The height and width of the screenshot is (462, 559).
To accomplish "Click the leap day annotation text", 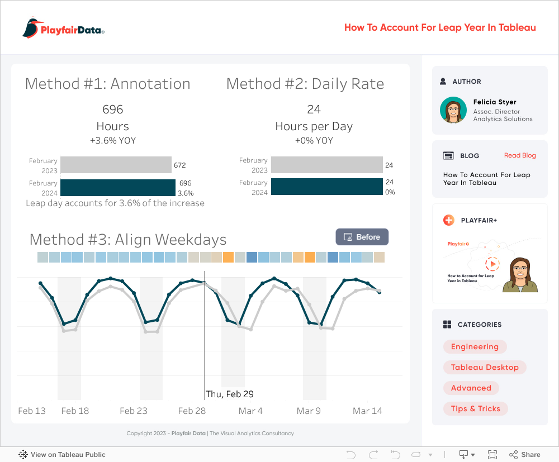I will point(115,203).
